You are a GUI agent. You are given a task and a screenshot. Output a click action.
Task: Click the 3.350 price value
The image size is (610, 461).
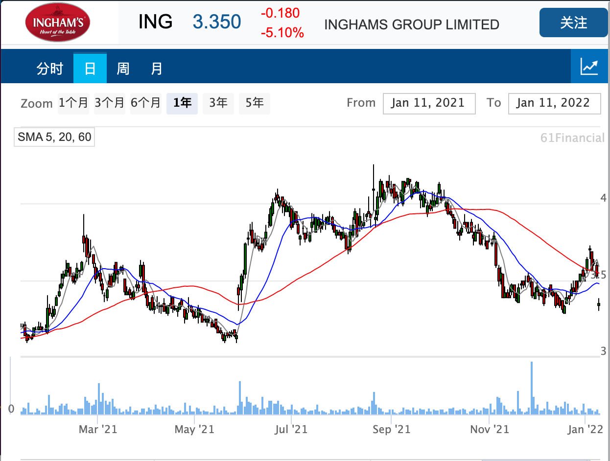[x=217, y=22]
